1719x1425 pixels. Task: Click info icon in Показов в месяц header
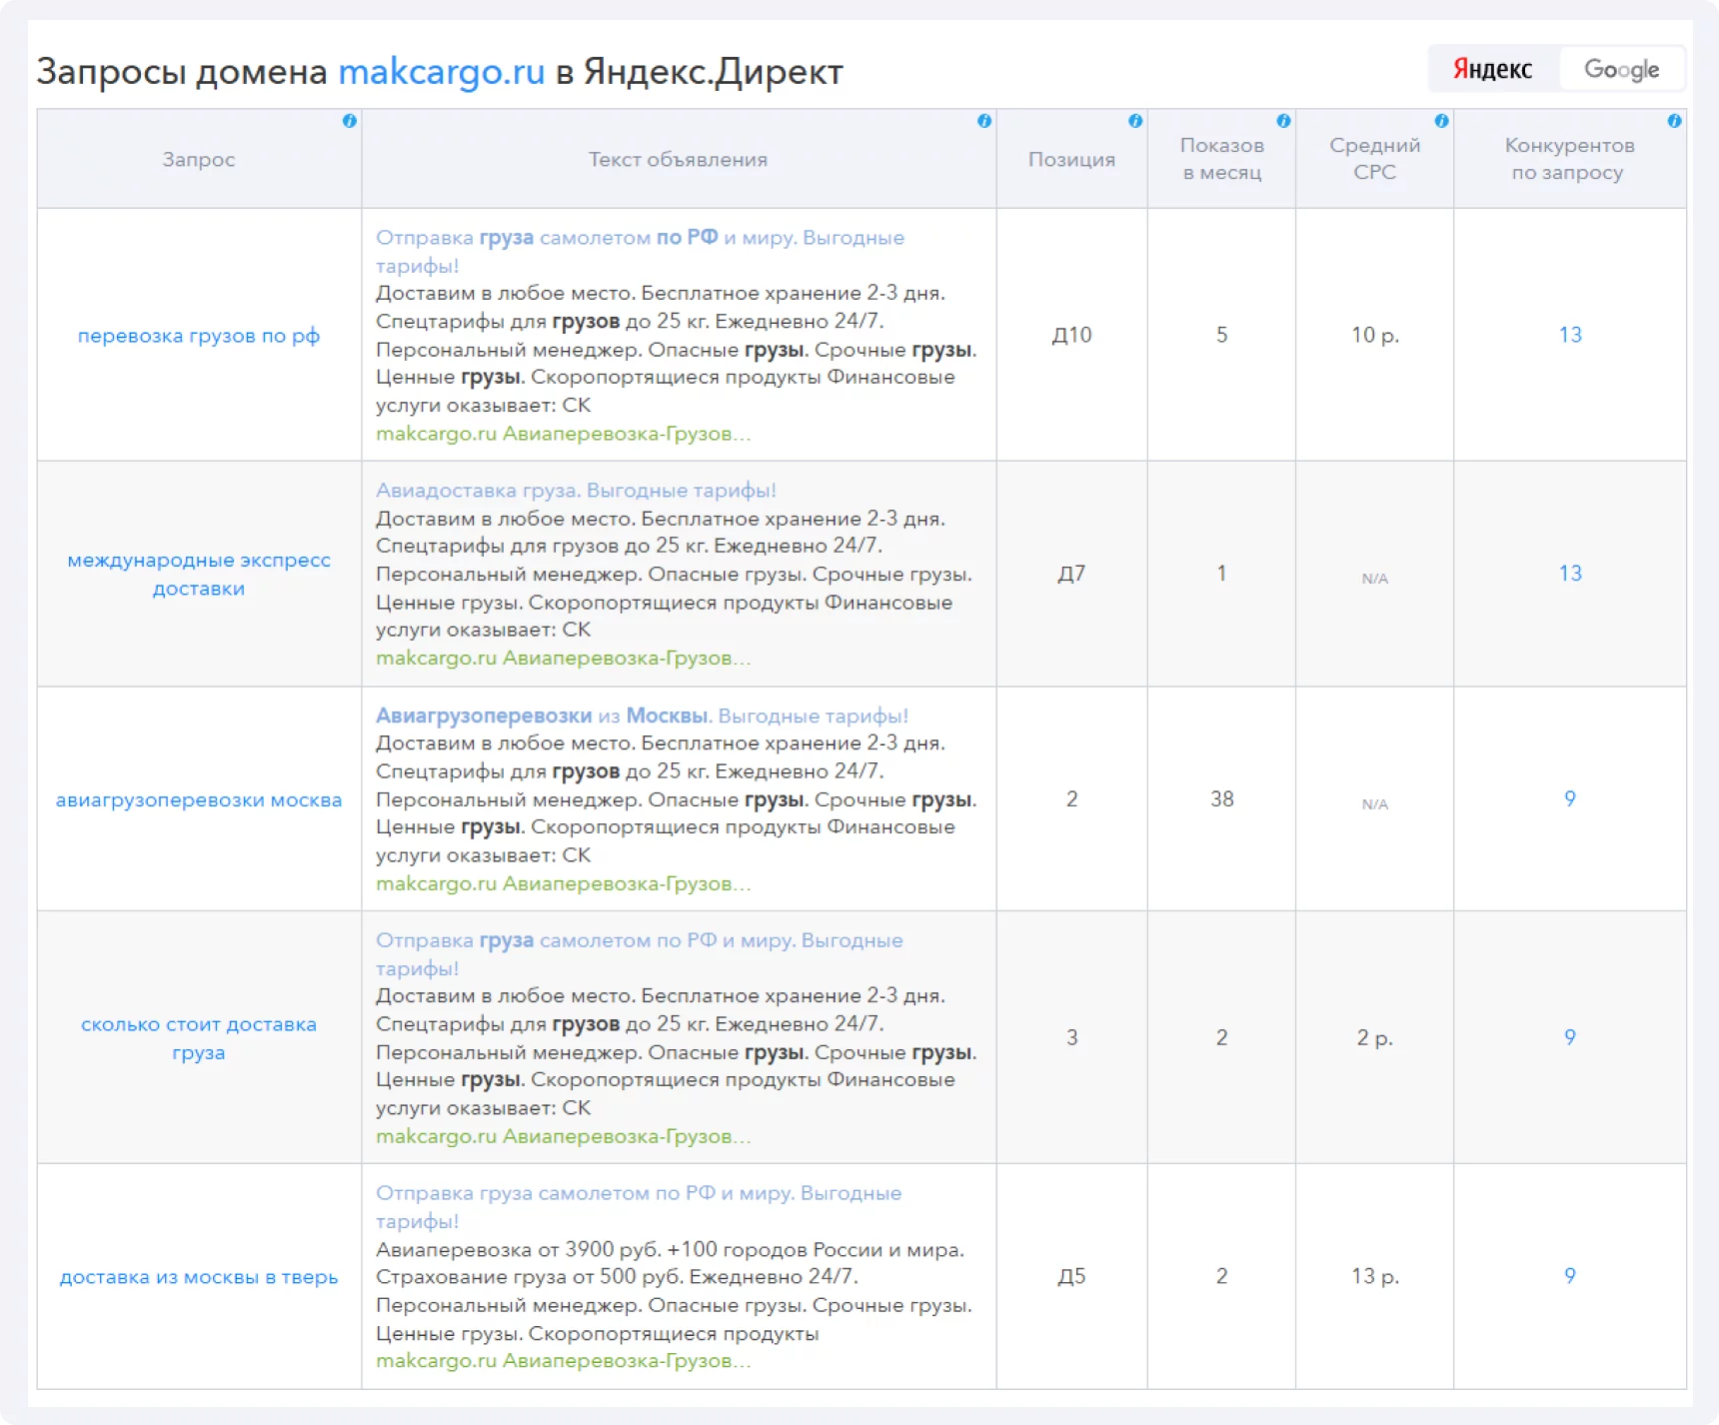click(1283, 121)
